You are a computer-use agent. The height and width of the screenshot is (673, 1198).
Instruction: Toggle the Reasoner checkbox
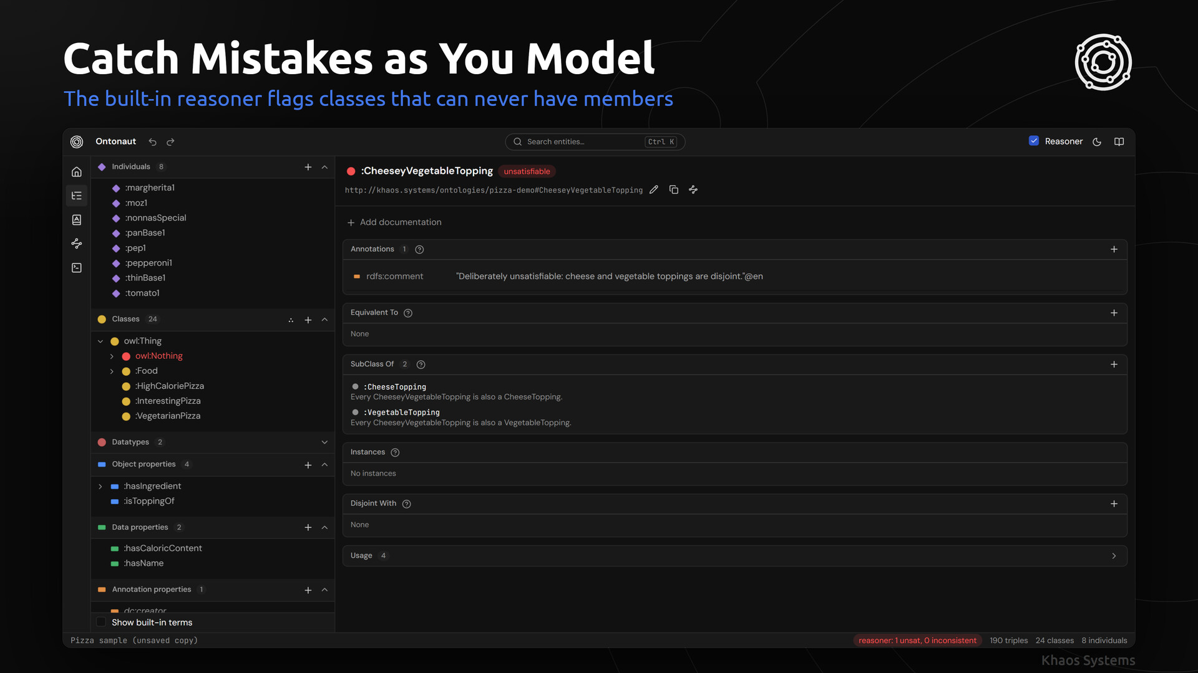[x=1034, y=141]
